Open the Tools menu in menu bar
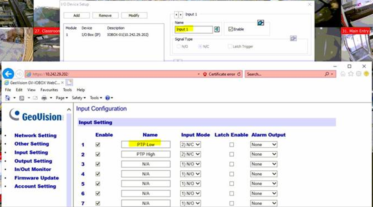This screenshot has height=207, width=373. pyautogui.click(x=67, y=90)
